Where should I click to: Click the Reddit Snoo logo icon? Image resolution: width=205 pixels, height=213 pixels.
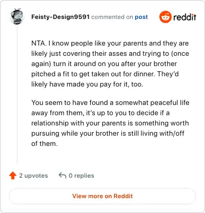[x=165, y=17]
